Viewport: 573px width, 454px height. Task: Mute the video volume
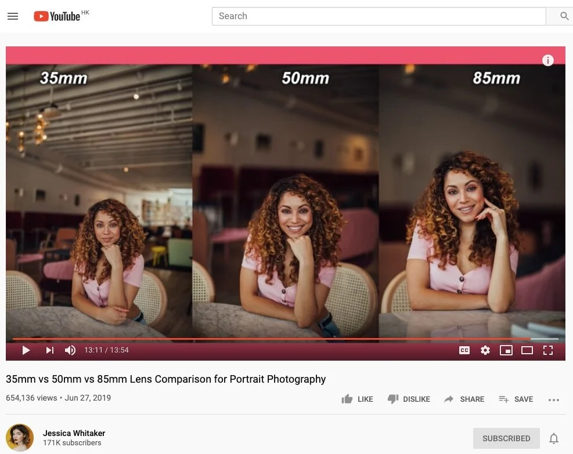(x=70, y=350)
